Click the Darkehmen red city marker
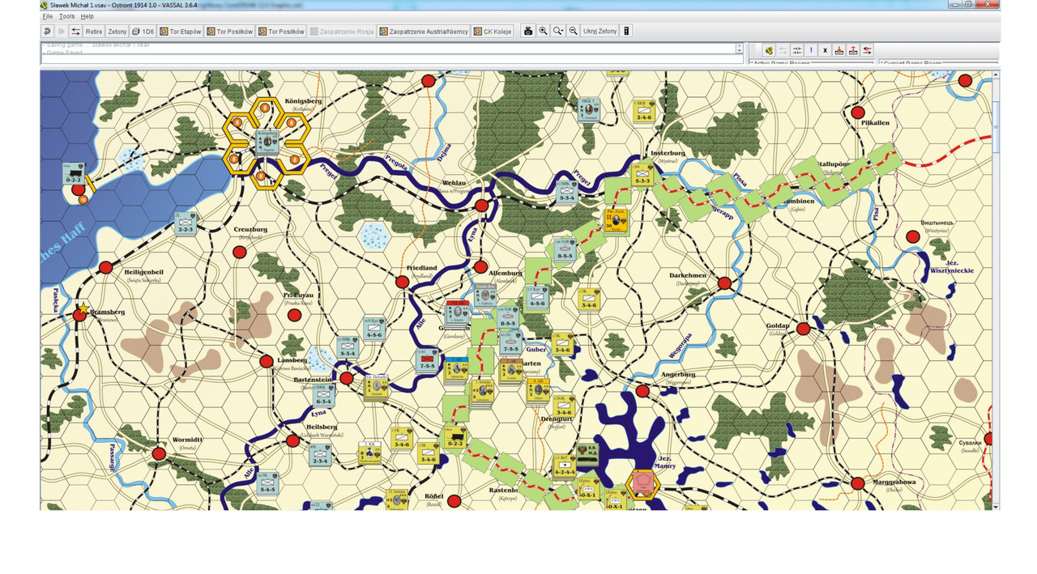The image size is (1037, 574). pyautogui.click(x=724, y=283)
